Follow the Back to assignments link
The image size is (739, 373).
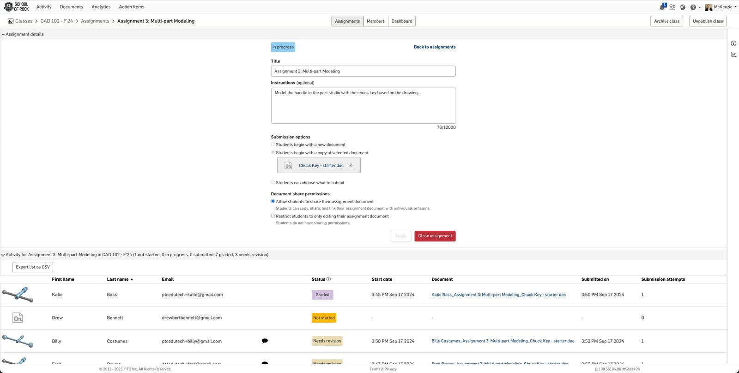coord(434,47)
